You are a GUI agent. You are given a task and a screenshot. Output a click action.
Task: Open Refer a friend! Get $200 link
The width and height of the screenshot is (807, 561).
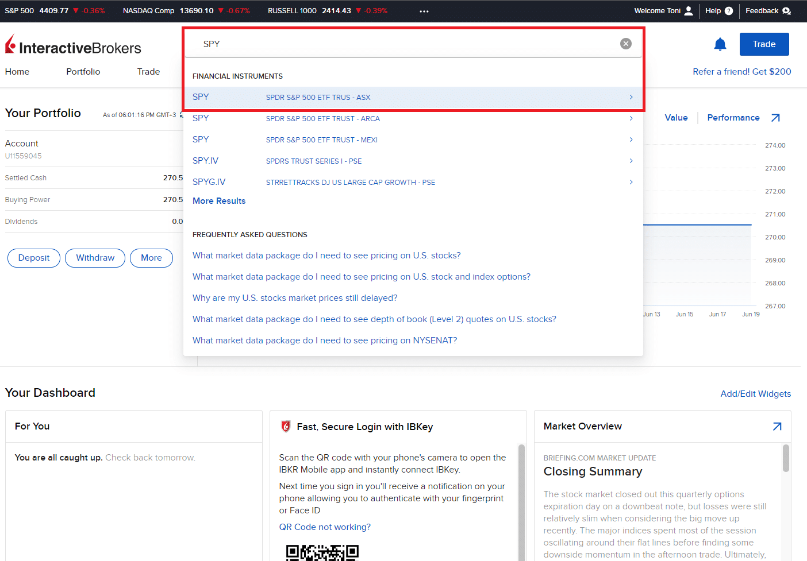(741, 72)
